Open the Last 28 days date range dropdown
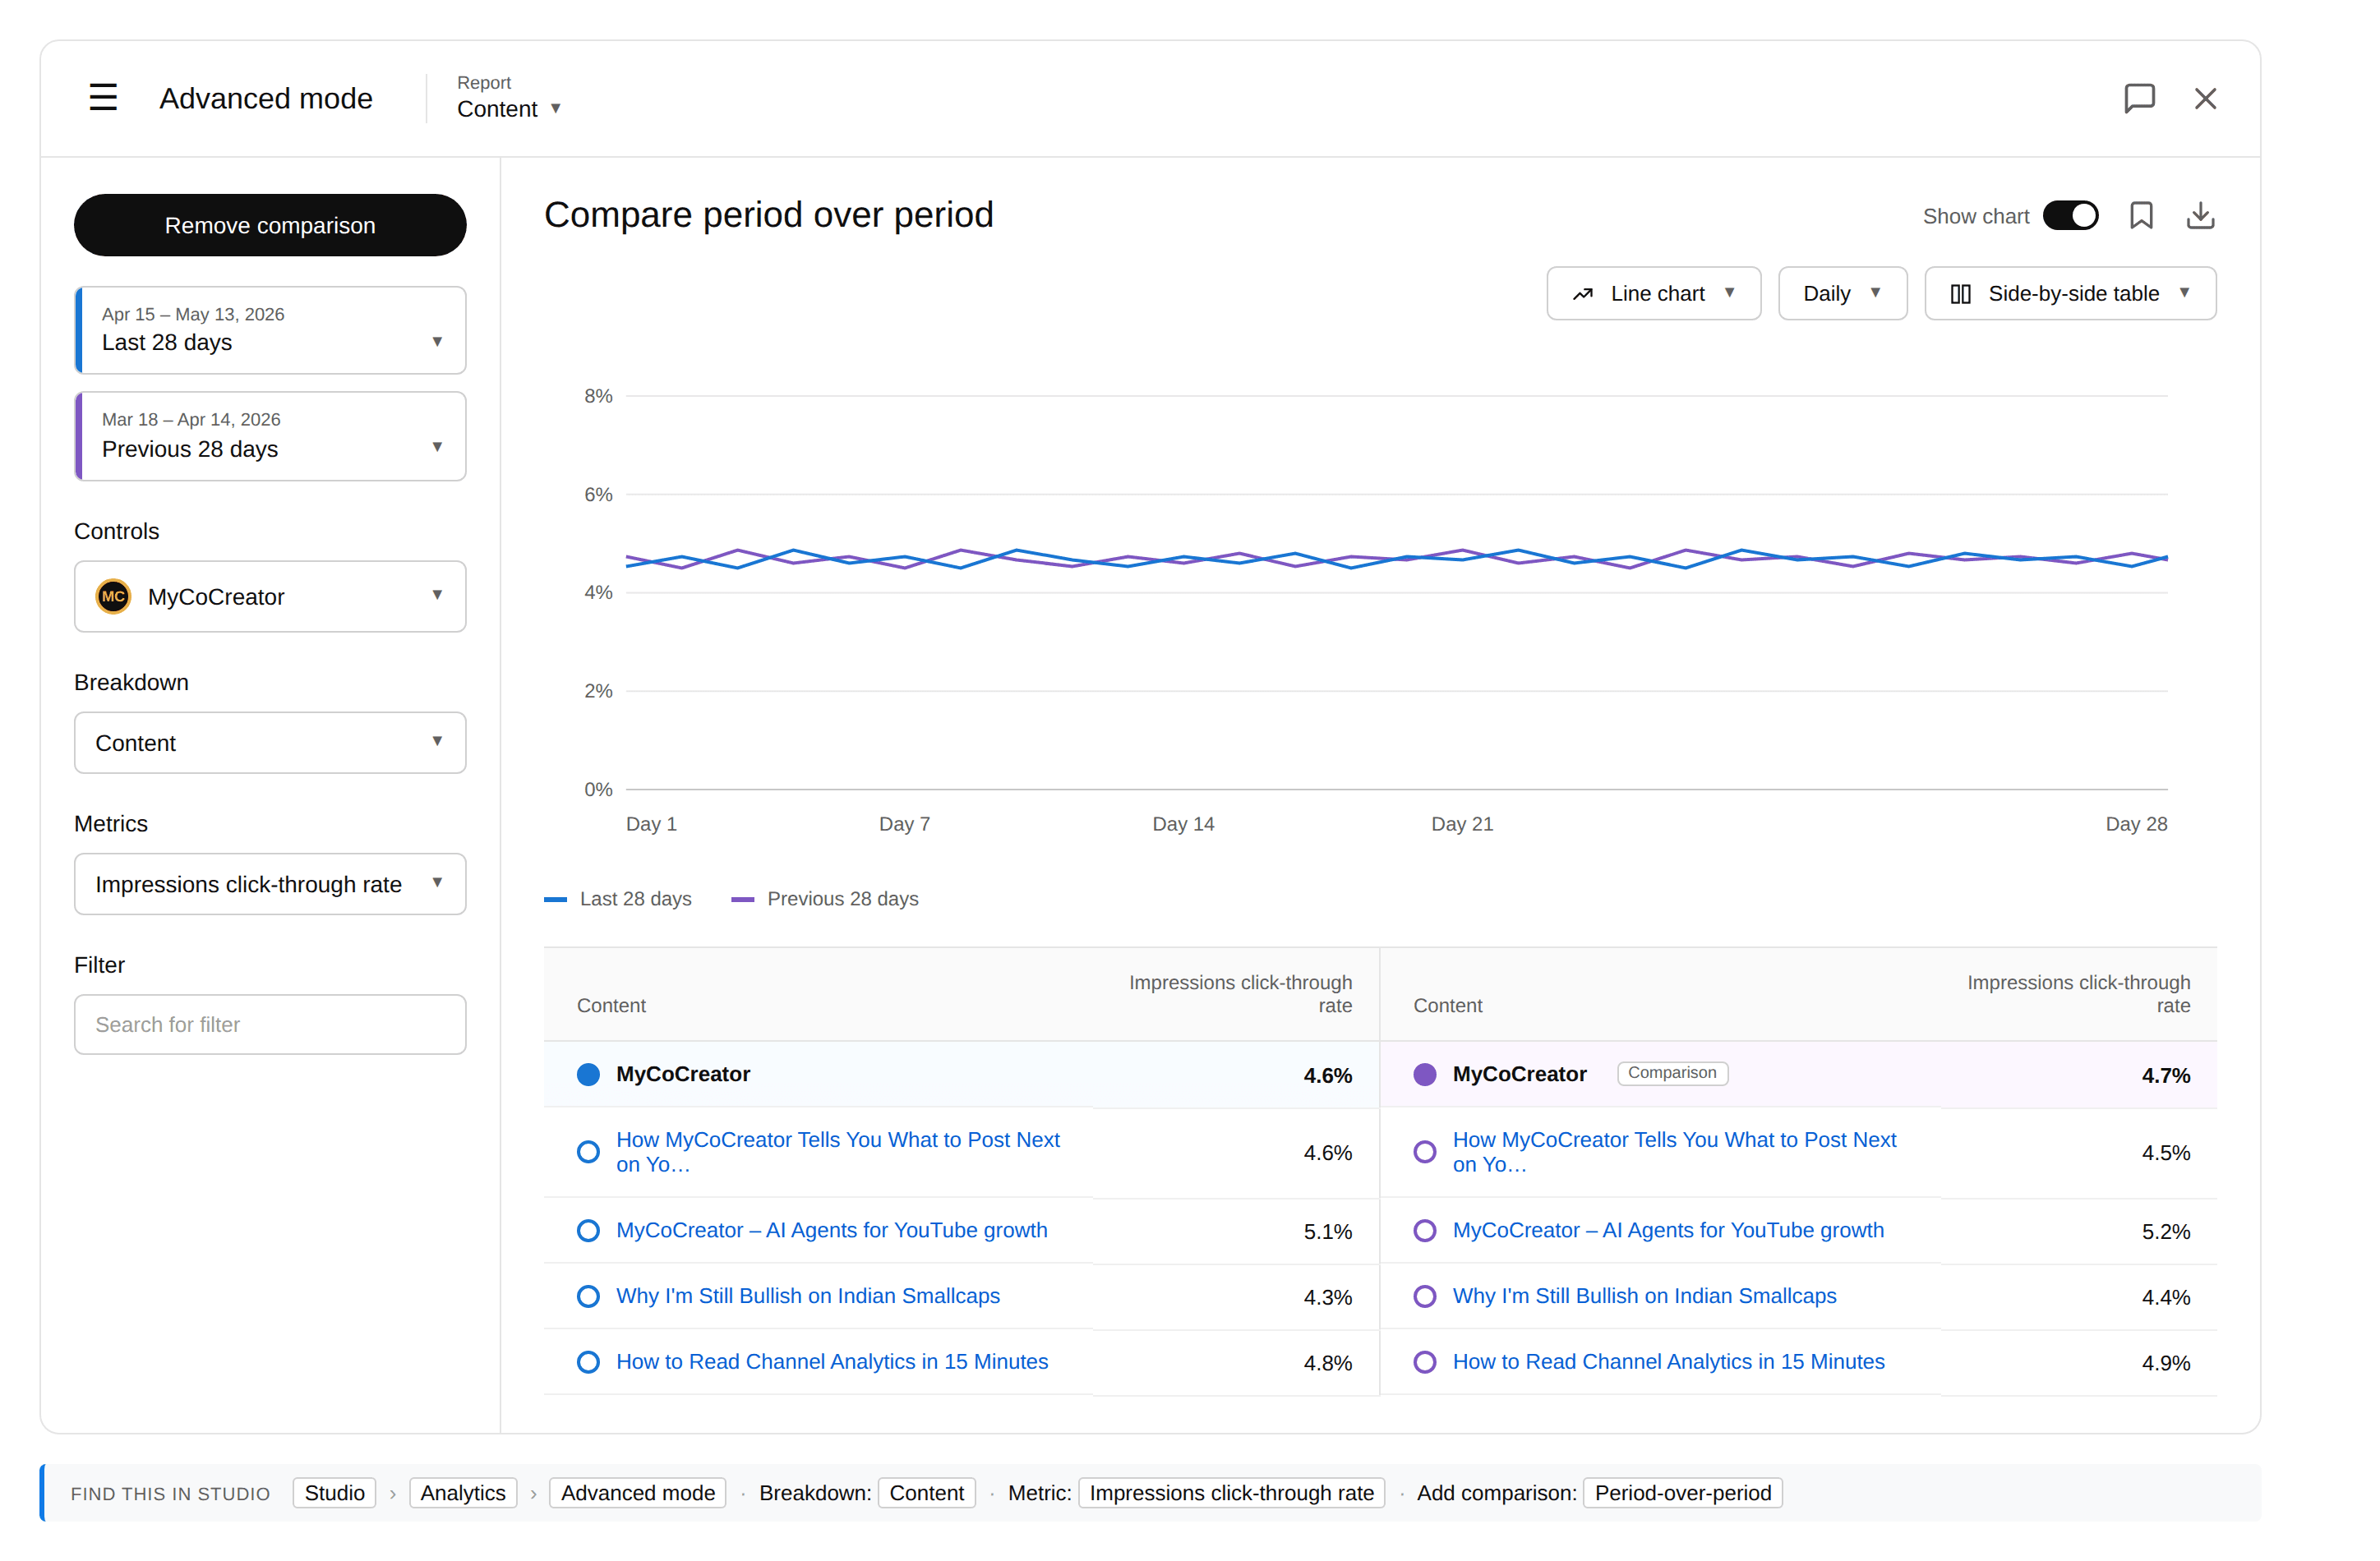The image size is (2380, 1561). pos(270,330)
